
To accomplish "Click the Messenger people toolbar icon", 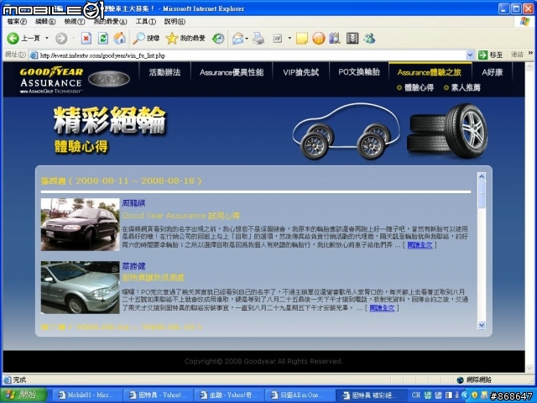I will (369, 38).
